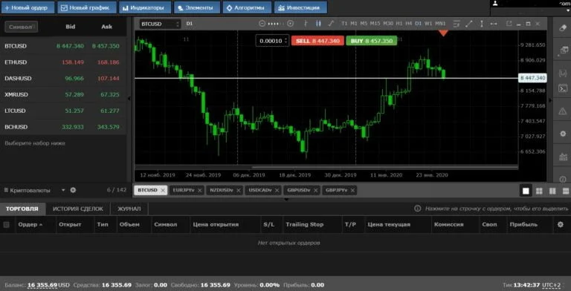The image size is (571, 291).
Task: Switch to single chart layout
Action: pyautogui.click(x=526, y=191)
